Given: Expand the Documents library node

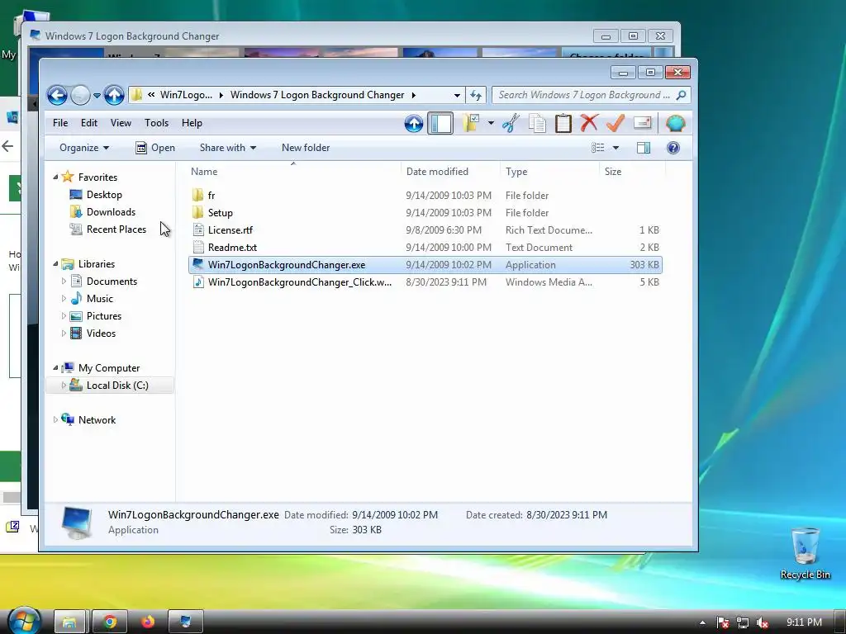Looking at the screenshot, I should tap(64, 281).
